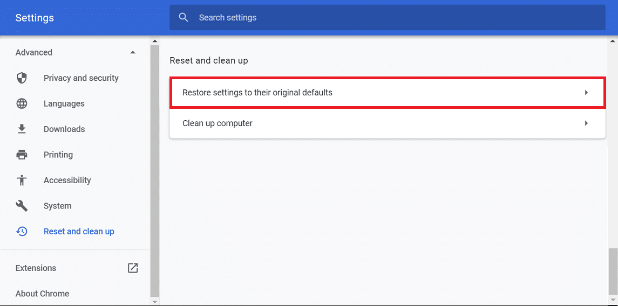Click the System wrench icon
The image size is (618, 306).
click(22, 206)
